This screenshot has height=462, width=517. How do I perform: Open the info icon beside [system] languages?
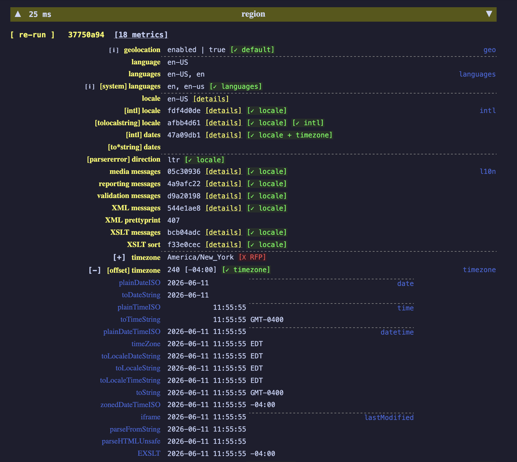point(90,87)
